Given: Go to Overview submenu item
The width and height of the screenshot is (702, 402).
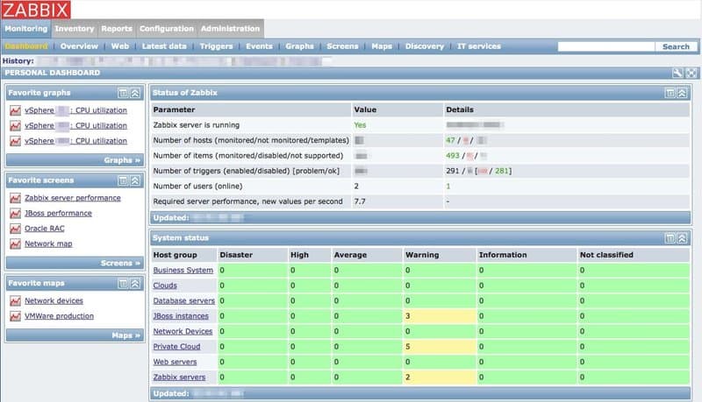Looking at the screenshot, I should coord(79,46).
